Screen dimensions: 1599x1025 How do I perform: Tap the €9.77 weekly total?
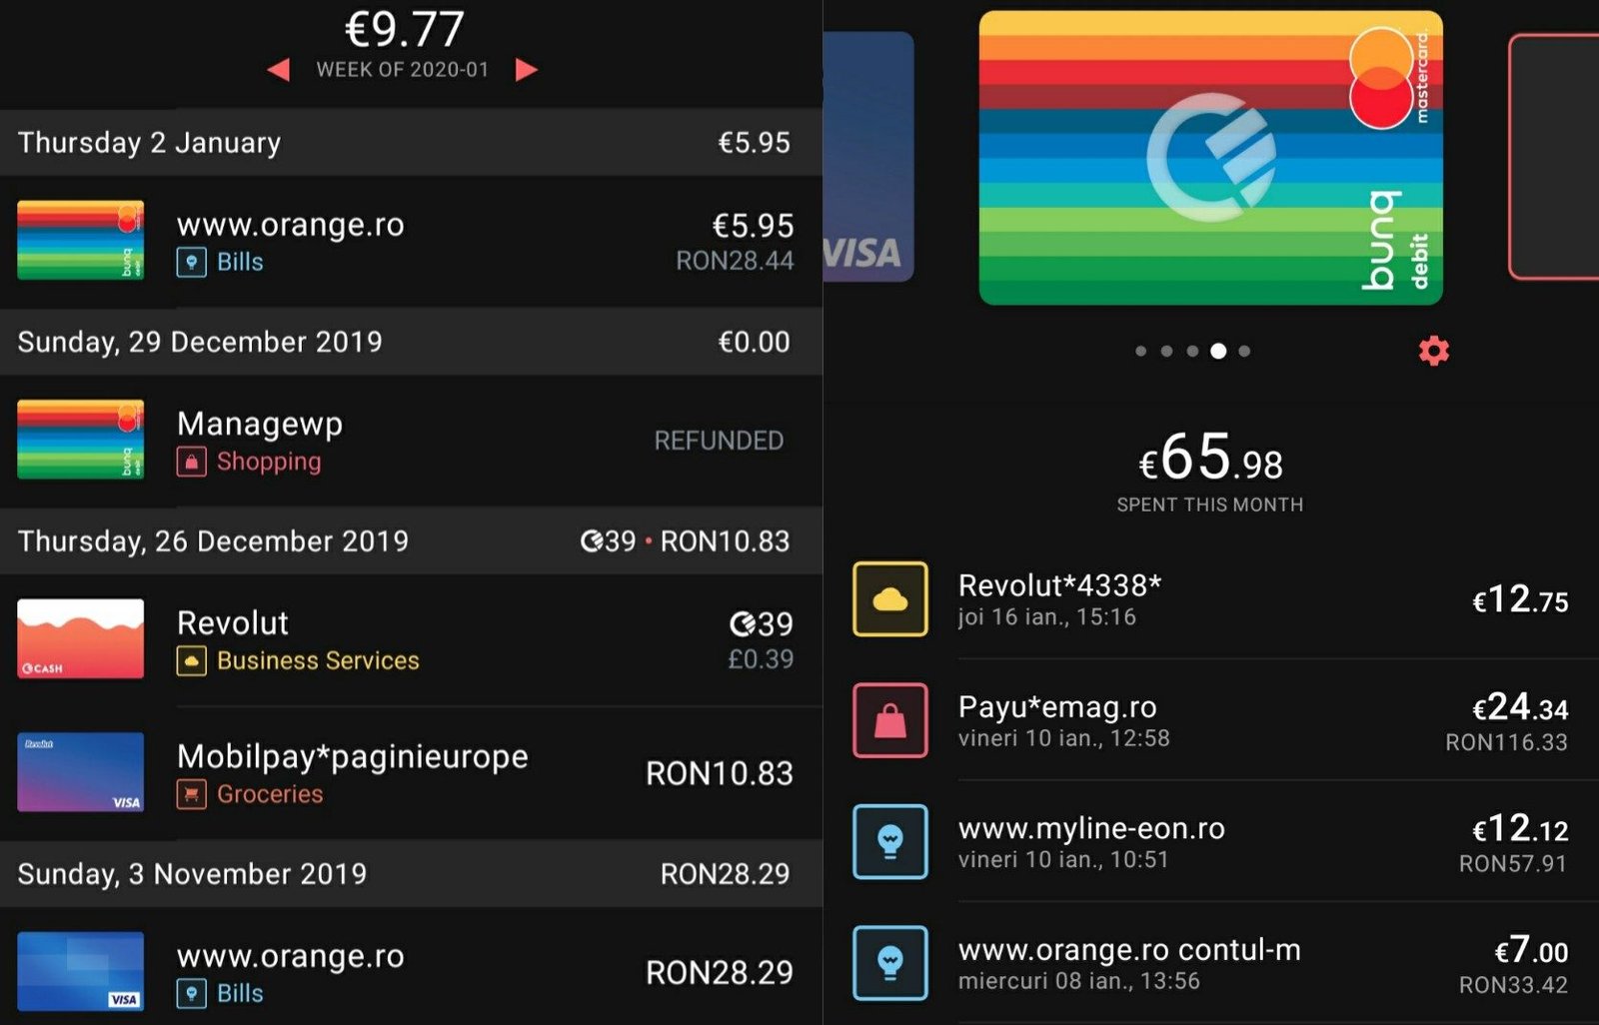(404, 28)
